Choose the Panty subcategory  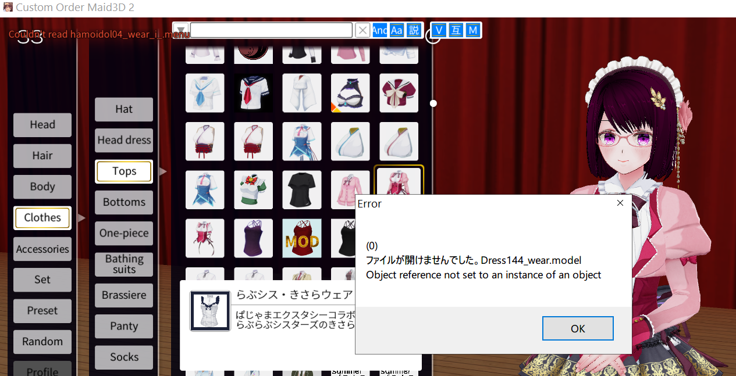pyautogui.click(x=124, y=326)
